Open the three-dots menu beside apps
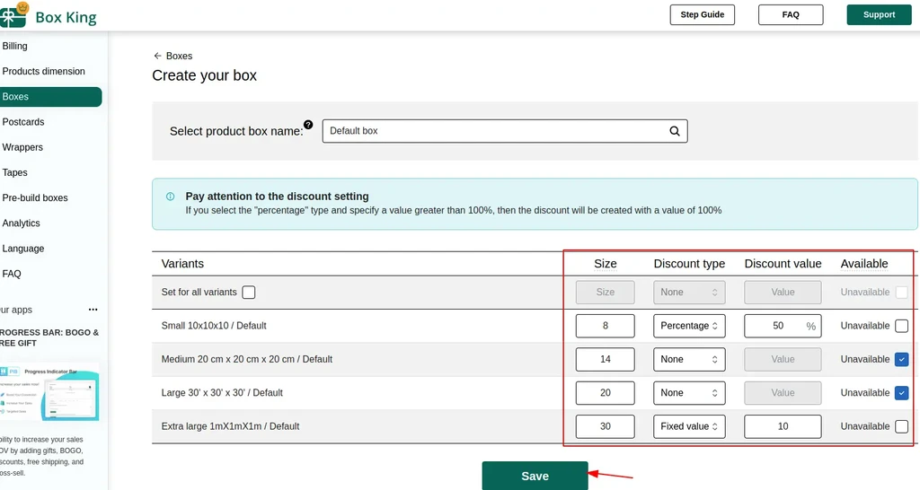The height and width of the screenshot is (490, 920). point(93,310)
